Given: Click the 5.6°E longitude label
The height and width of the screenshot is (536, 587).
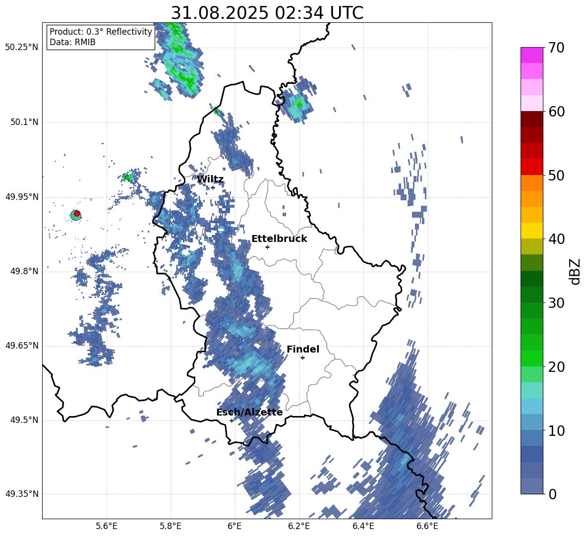Looking at the screenshot, I should pyautogui.click(x=107, y=526).
